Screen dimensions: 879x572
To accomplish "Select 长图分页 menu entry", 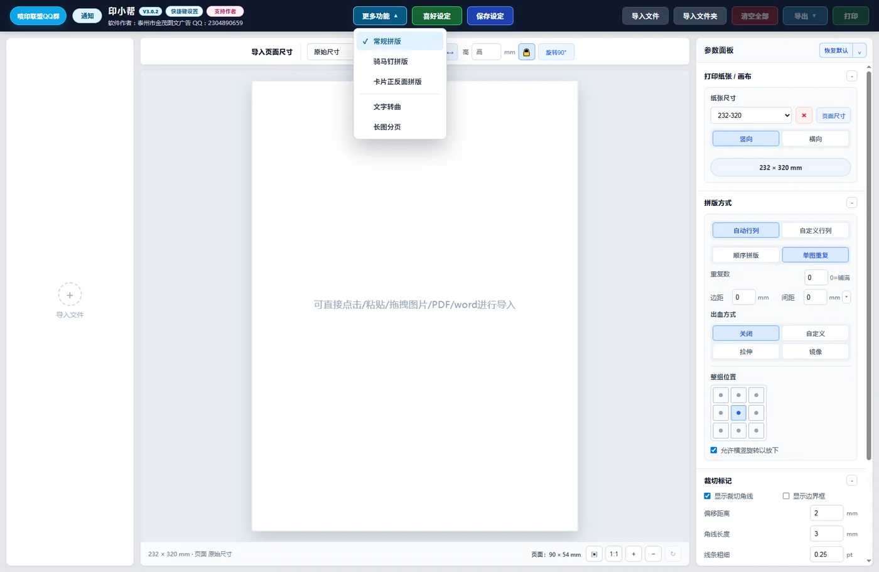I will coord(400,127).
